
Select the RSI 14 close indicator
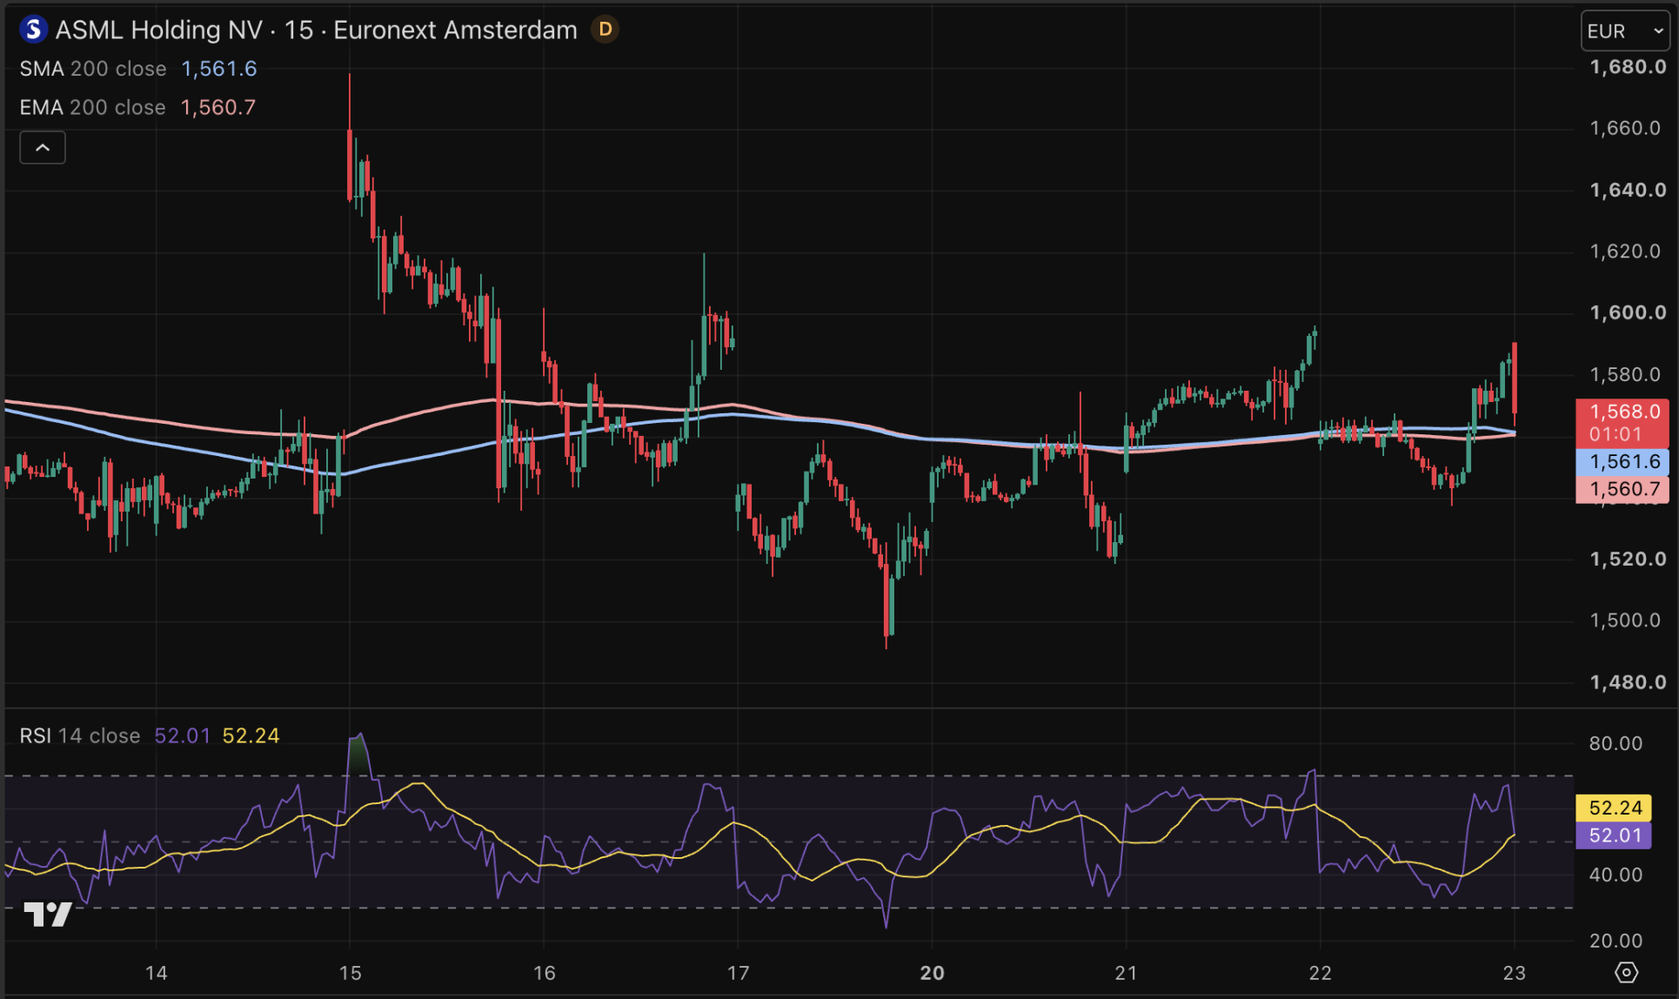tap(80, 736)
